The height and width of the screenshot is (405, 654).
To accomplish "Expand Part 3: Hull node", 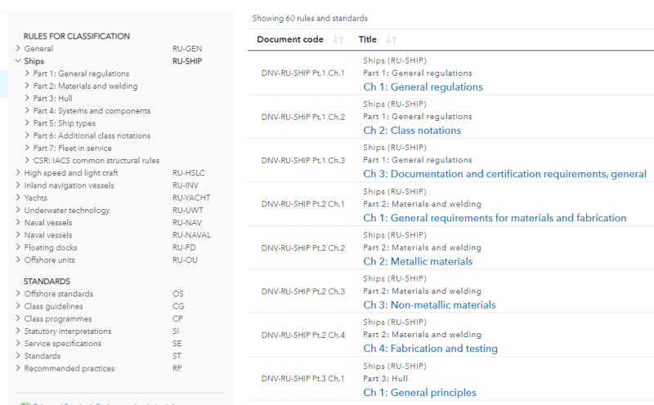I will [27, 98].
